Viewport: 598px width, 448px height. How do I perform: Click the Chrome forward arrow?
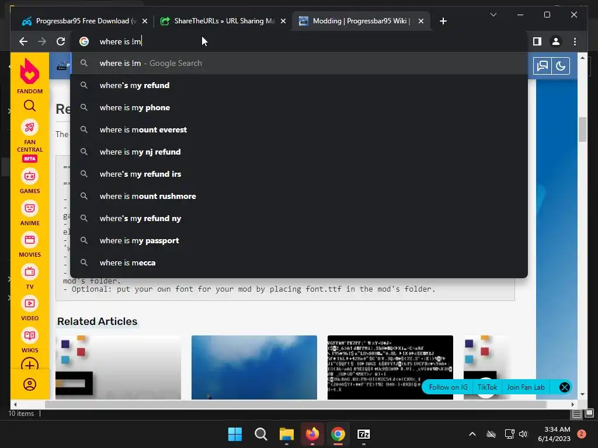click(42, 41)
